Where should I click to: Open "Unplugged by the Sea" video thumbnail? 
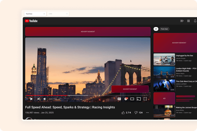[x=164, y=59]
